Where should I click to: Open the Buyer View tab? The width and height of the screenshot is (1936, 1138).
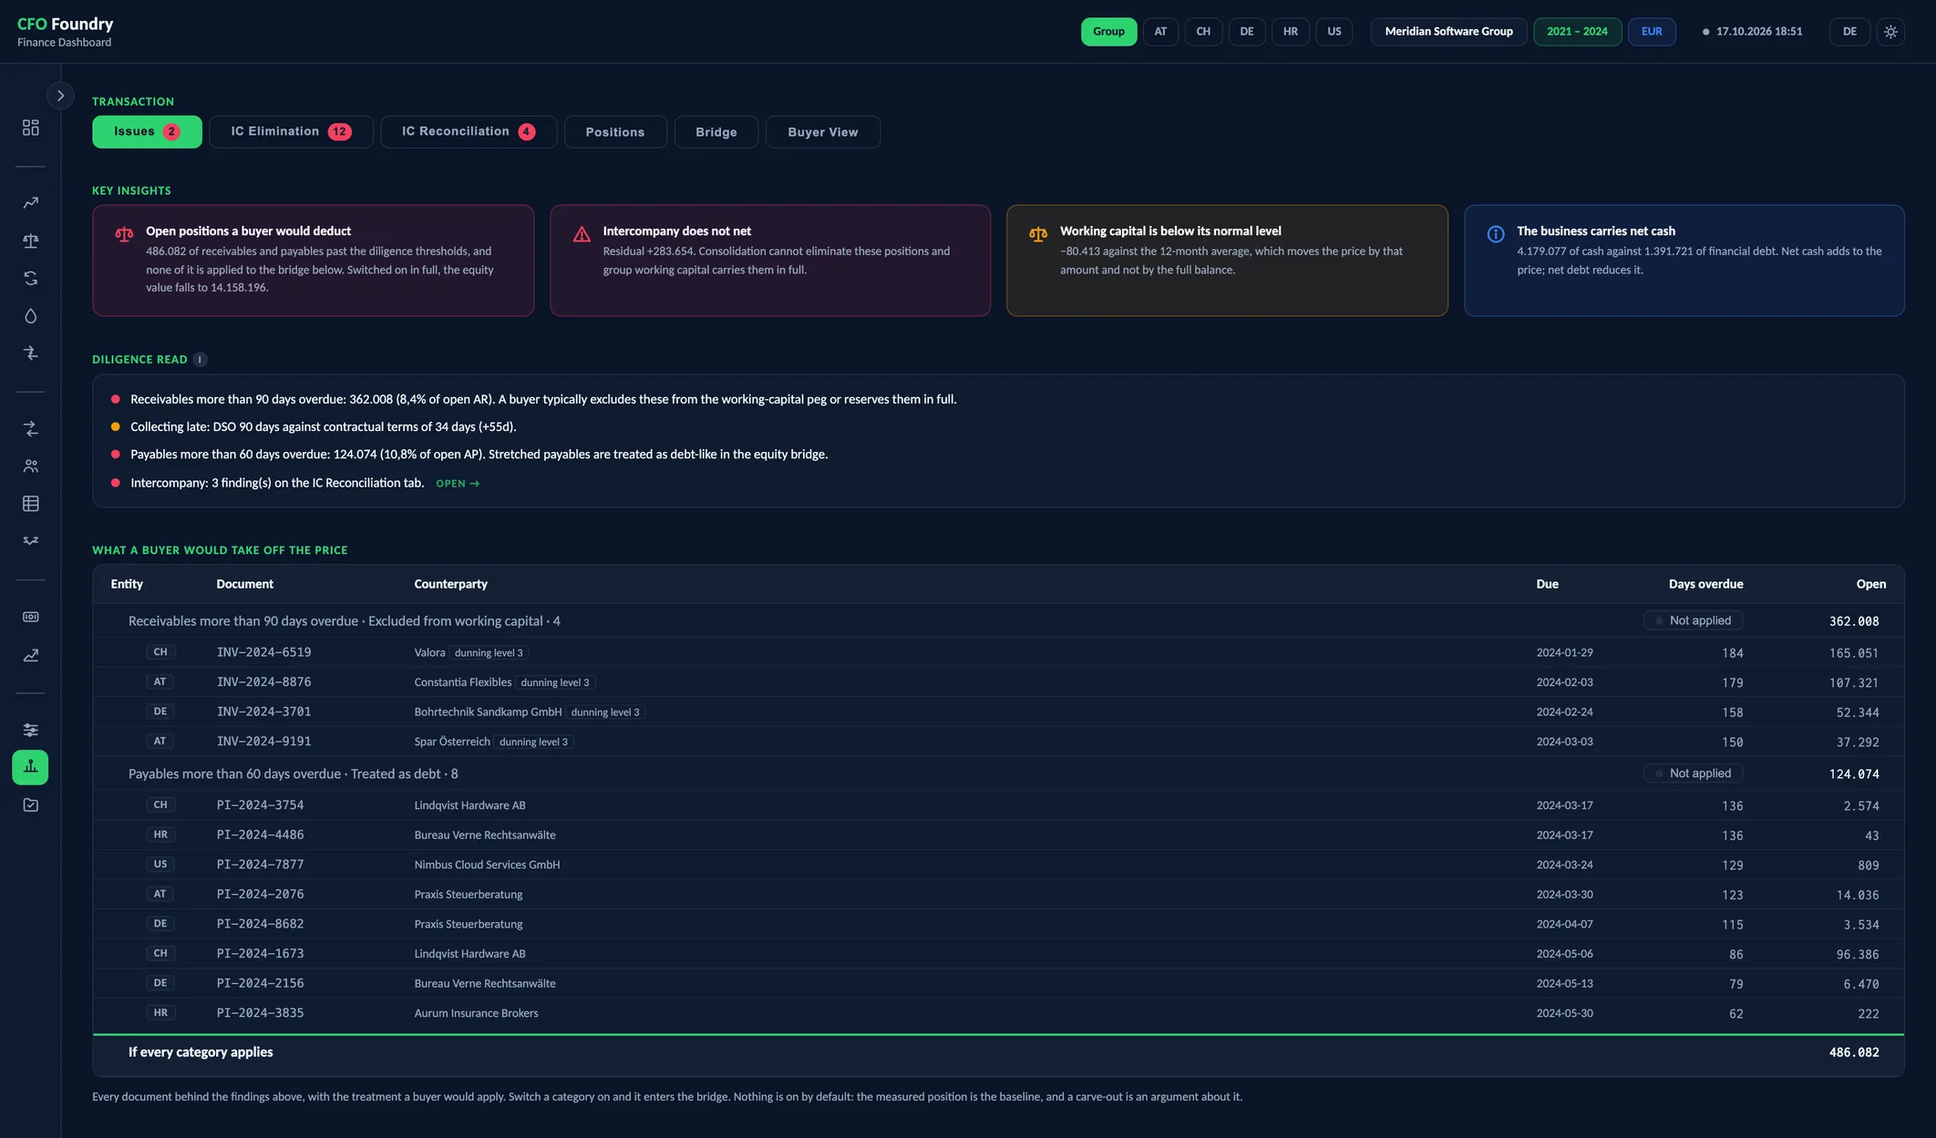[x=823, y=132]
